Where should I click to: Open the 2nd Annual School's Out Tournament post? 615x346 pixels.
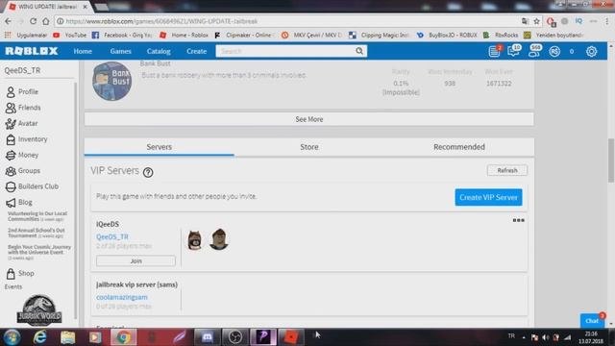(37, 233)
